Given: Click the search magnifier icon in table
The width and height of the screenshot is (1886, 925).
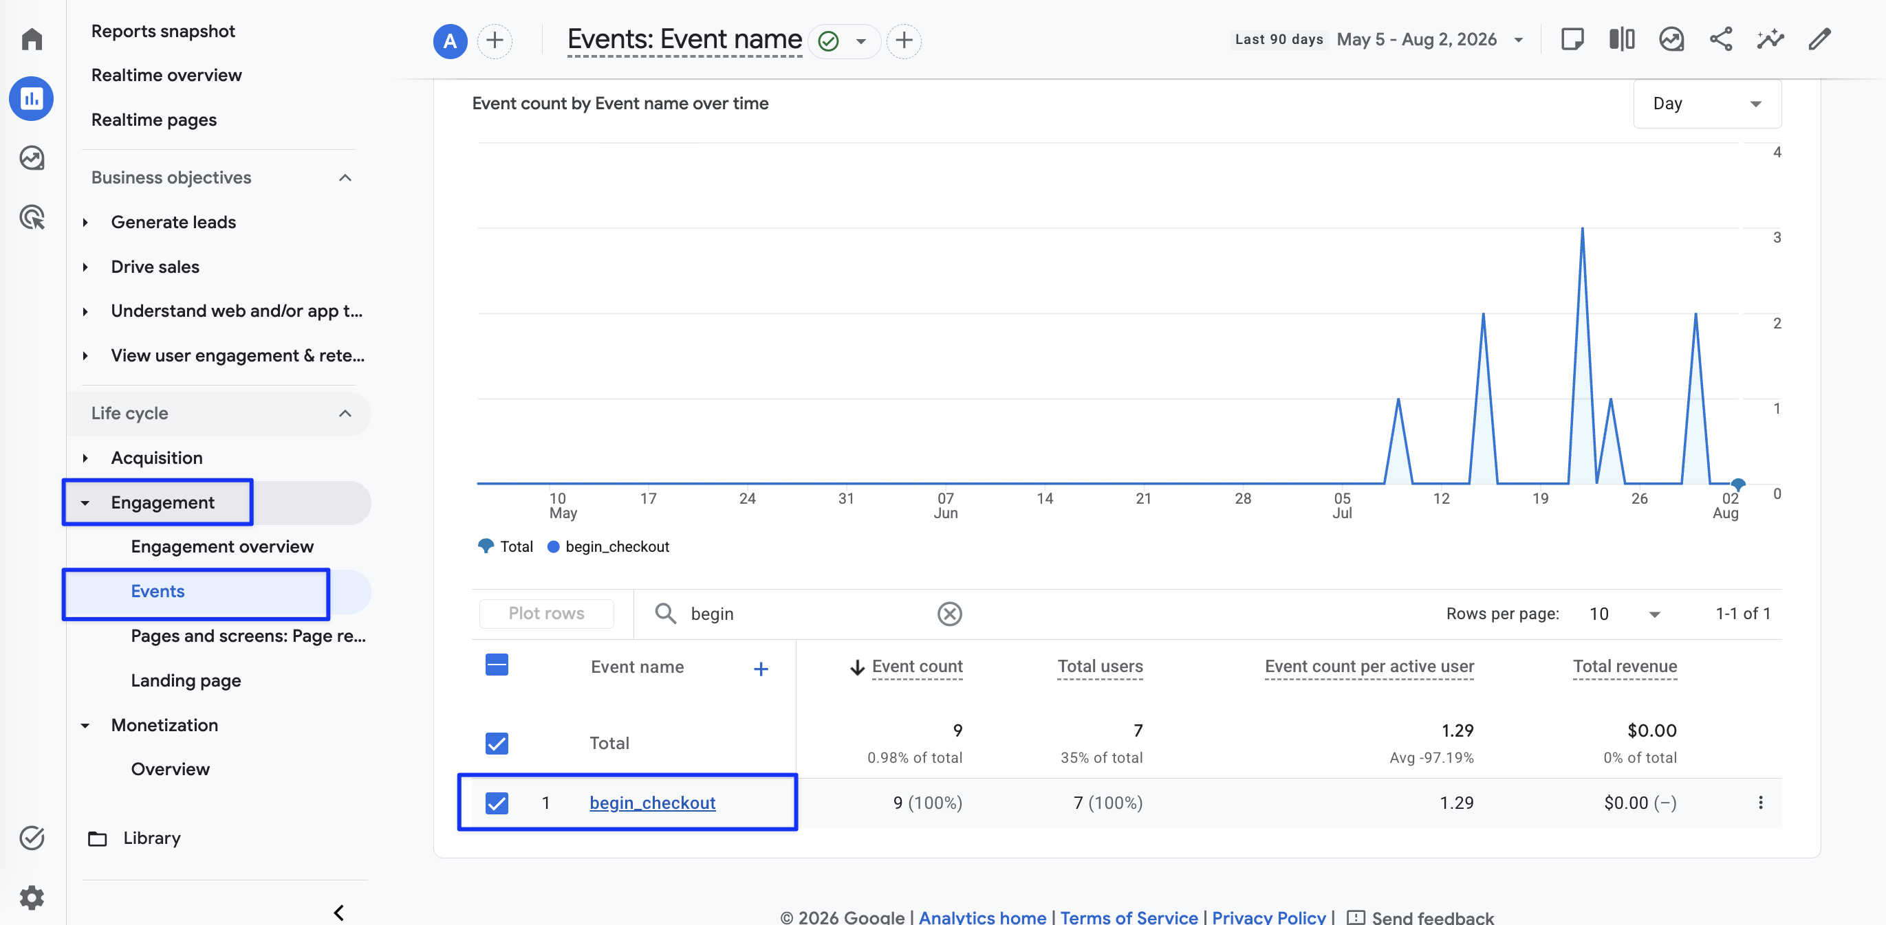Looking at the screenshot, I should click(665, 614).
